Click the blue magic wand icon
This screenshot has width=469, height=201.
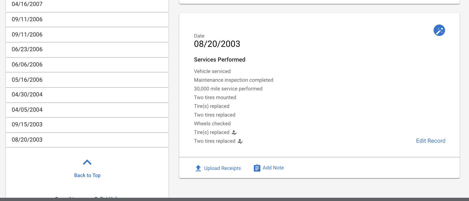pos(439,30)
